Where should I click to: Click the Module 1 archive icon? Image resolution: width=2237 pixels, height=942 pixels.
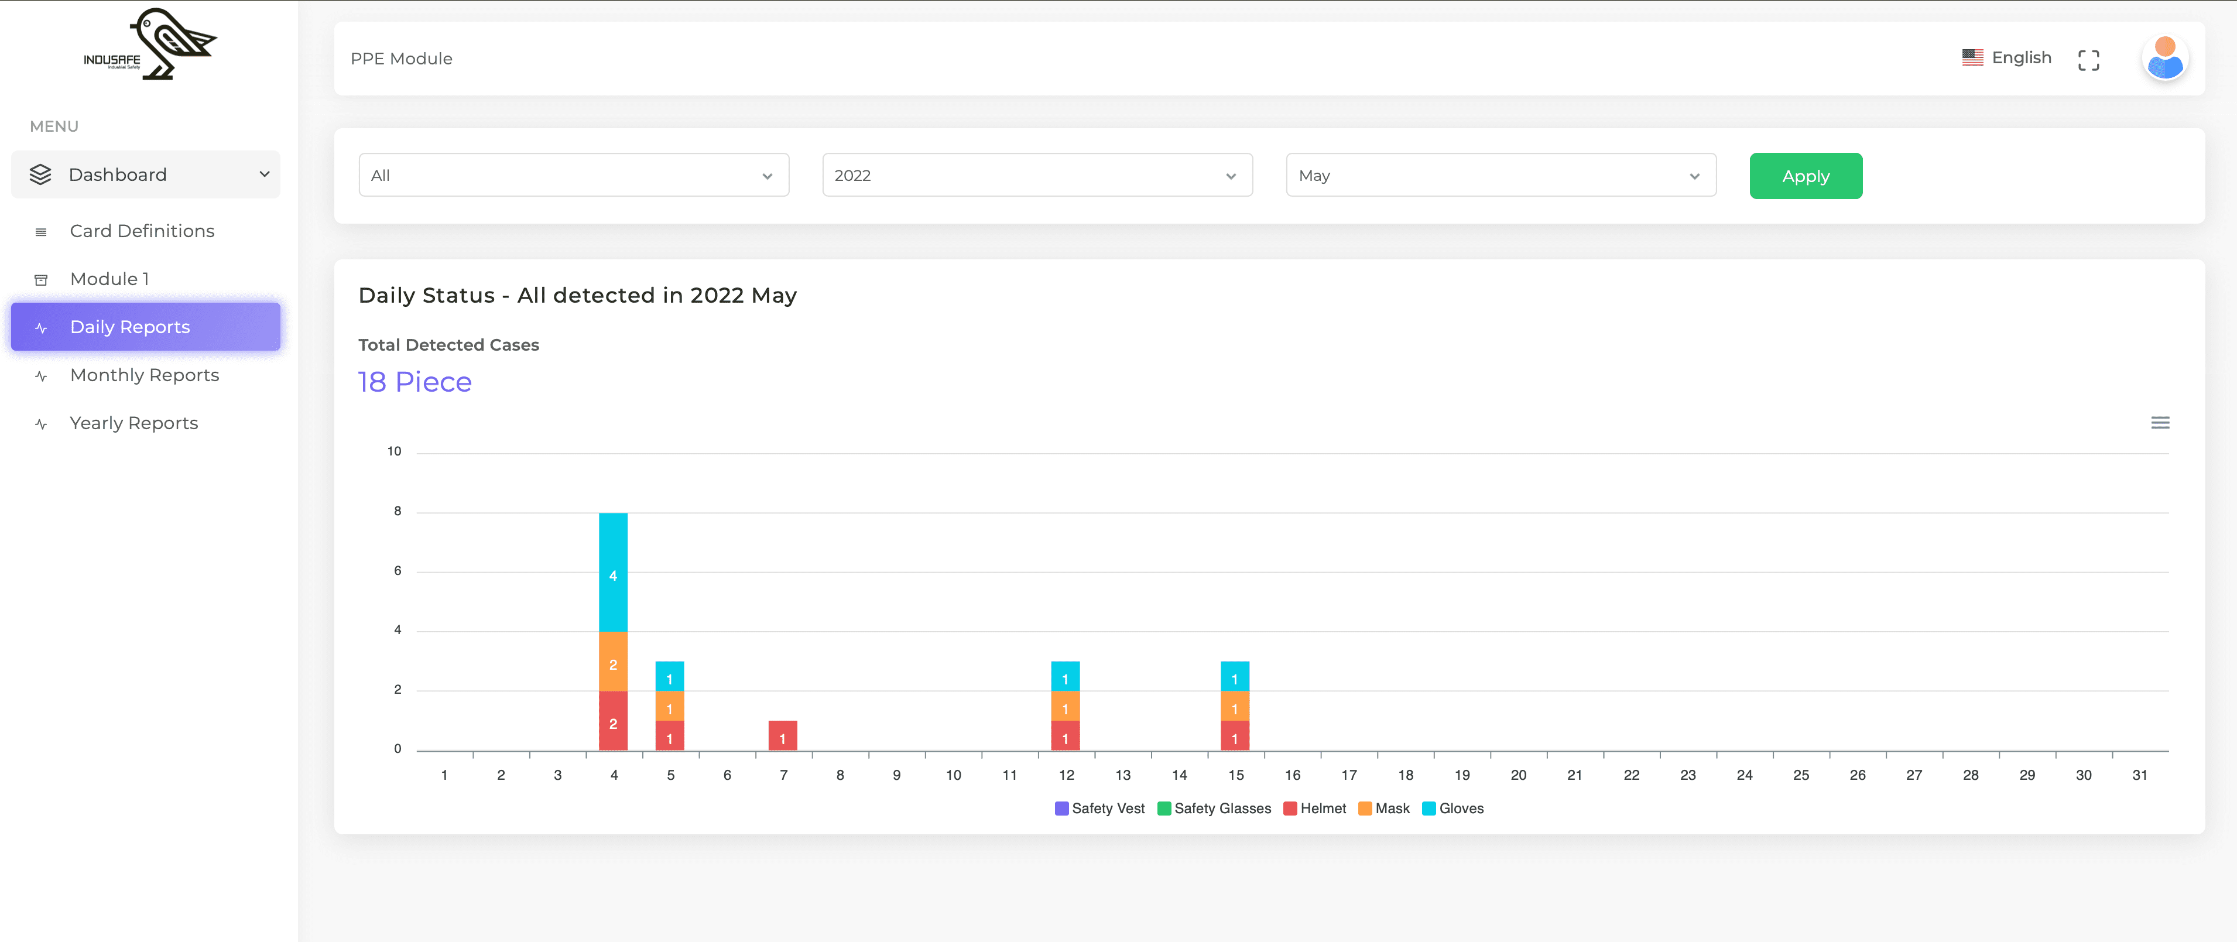click(x=41, y=280)
